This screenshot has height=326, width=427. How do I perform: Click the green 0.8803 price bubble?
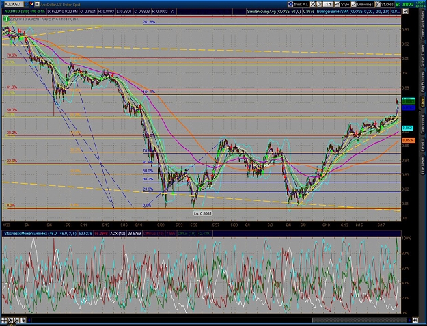tap(409, 101)
